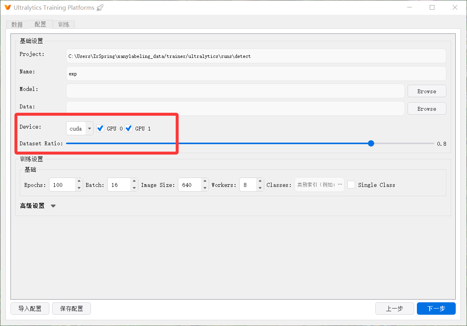
Task: Enable the Single Class checkbox
Action: [351, 185]
